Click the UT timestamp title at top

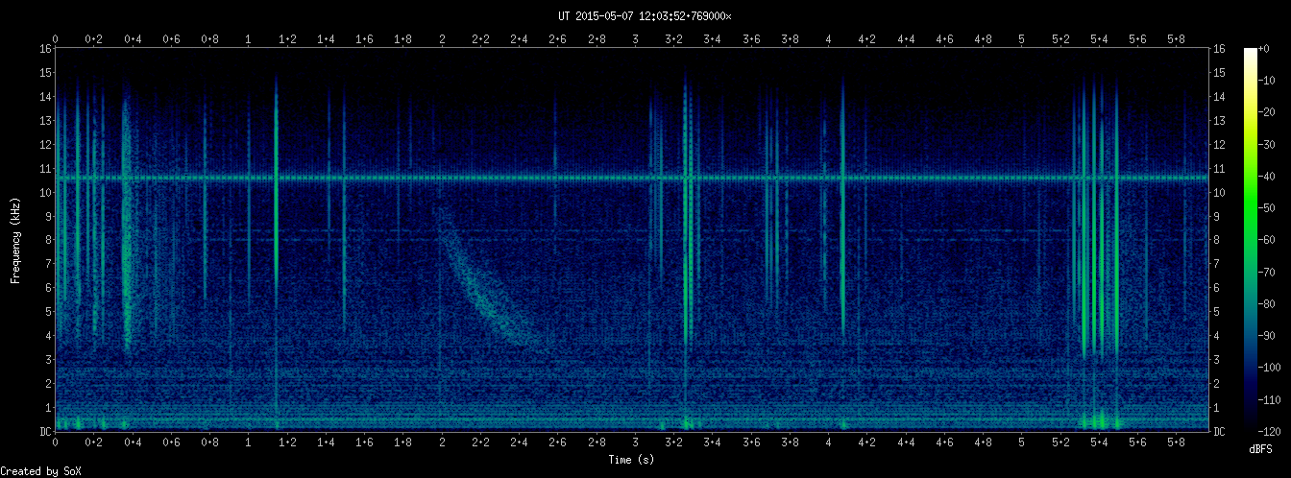tap(645, 15)
